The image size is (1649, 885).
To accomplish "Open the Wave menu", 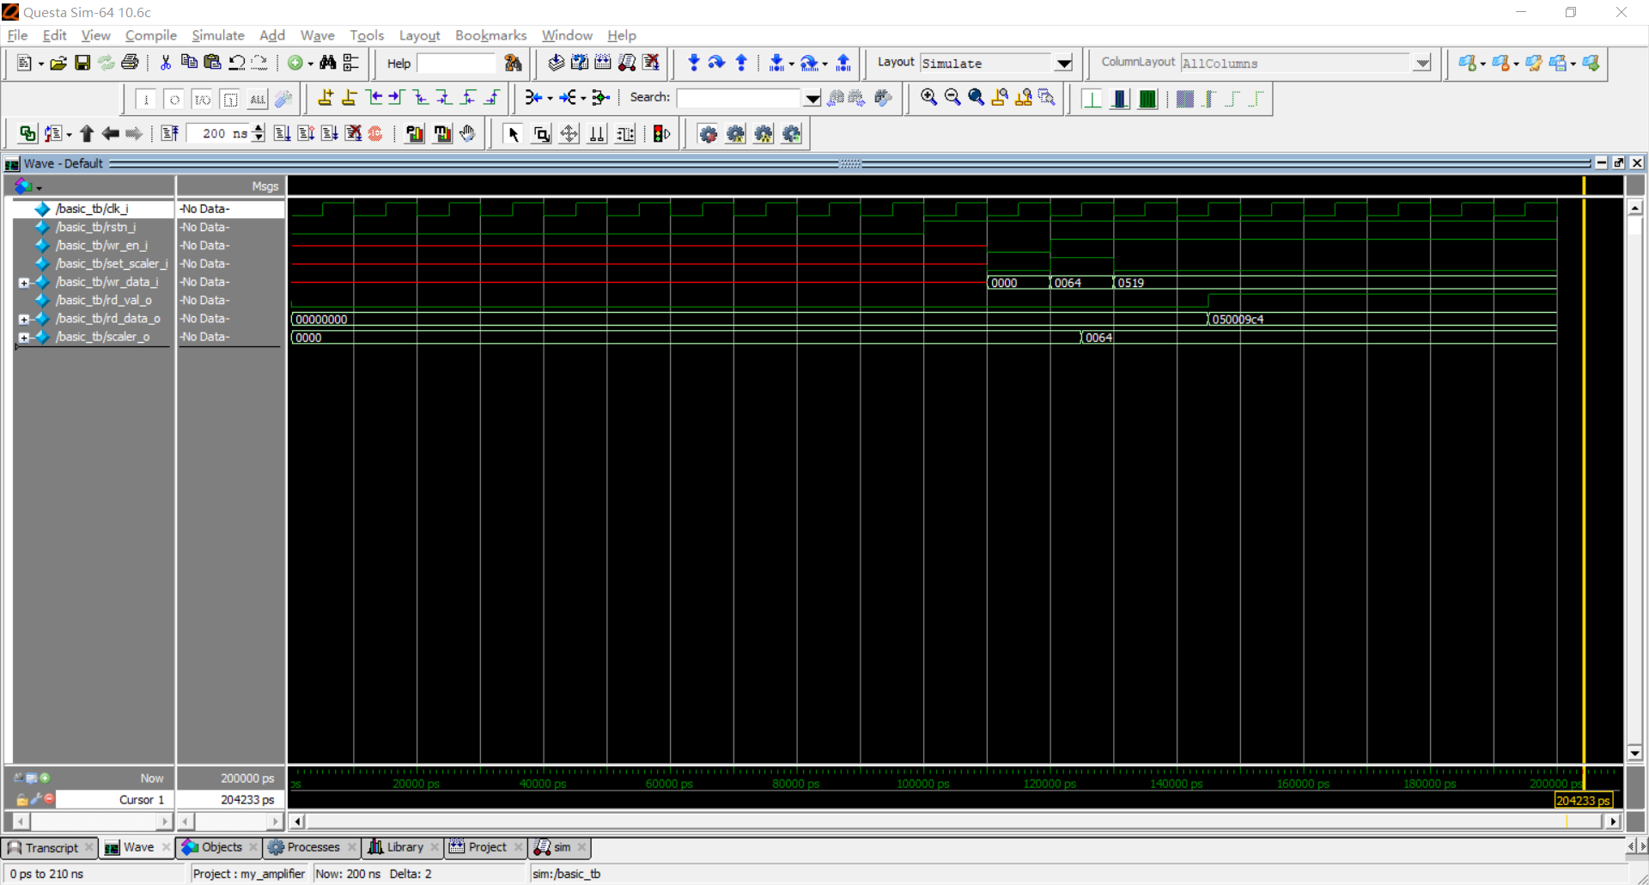I will [317, 35].
